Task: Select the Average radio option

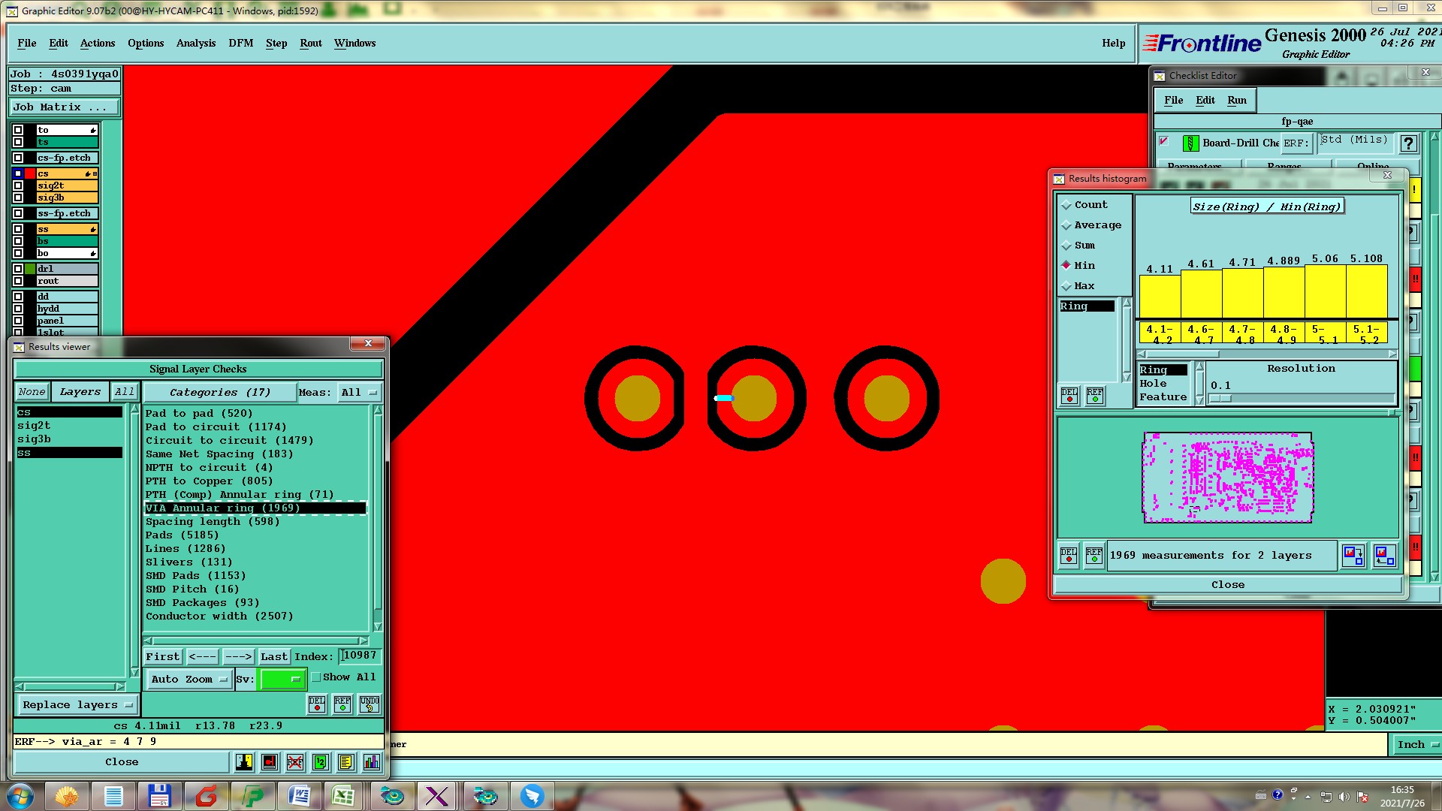Action: (1066, 225)
